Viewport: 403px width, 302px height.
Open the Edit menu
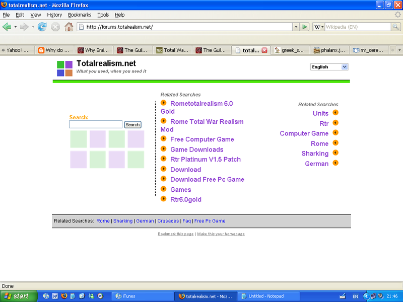20,15
